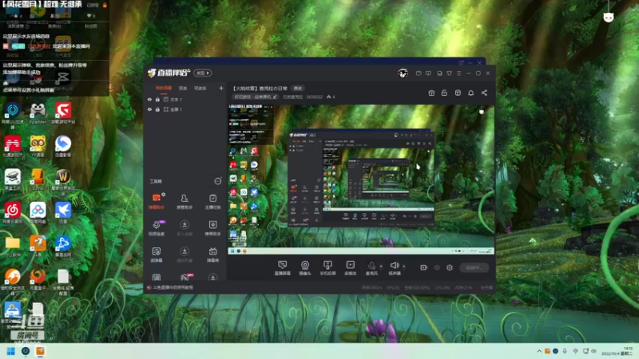This screenshot has width=639, height=359.
Task: Open the message icon in title bar
Action: [419, 73]
